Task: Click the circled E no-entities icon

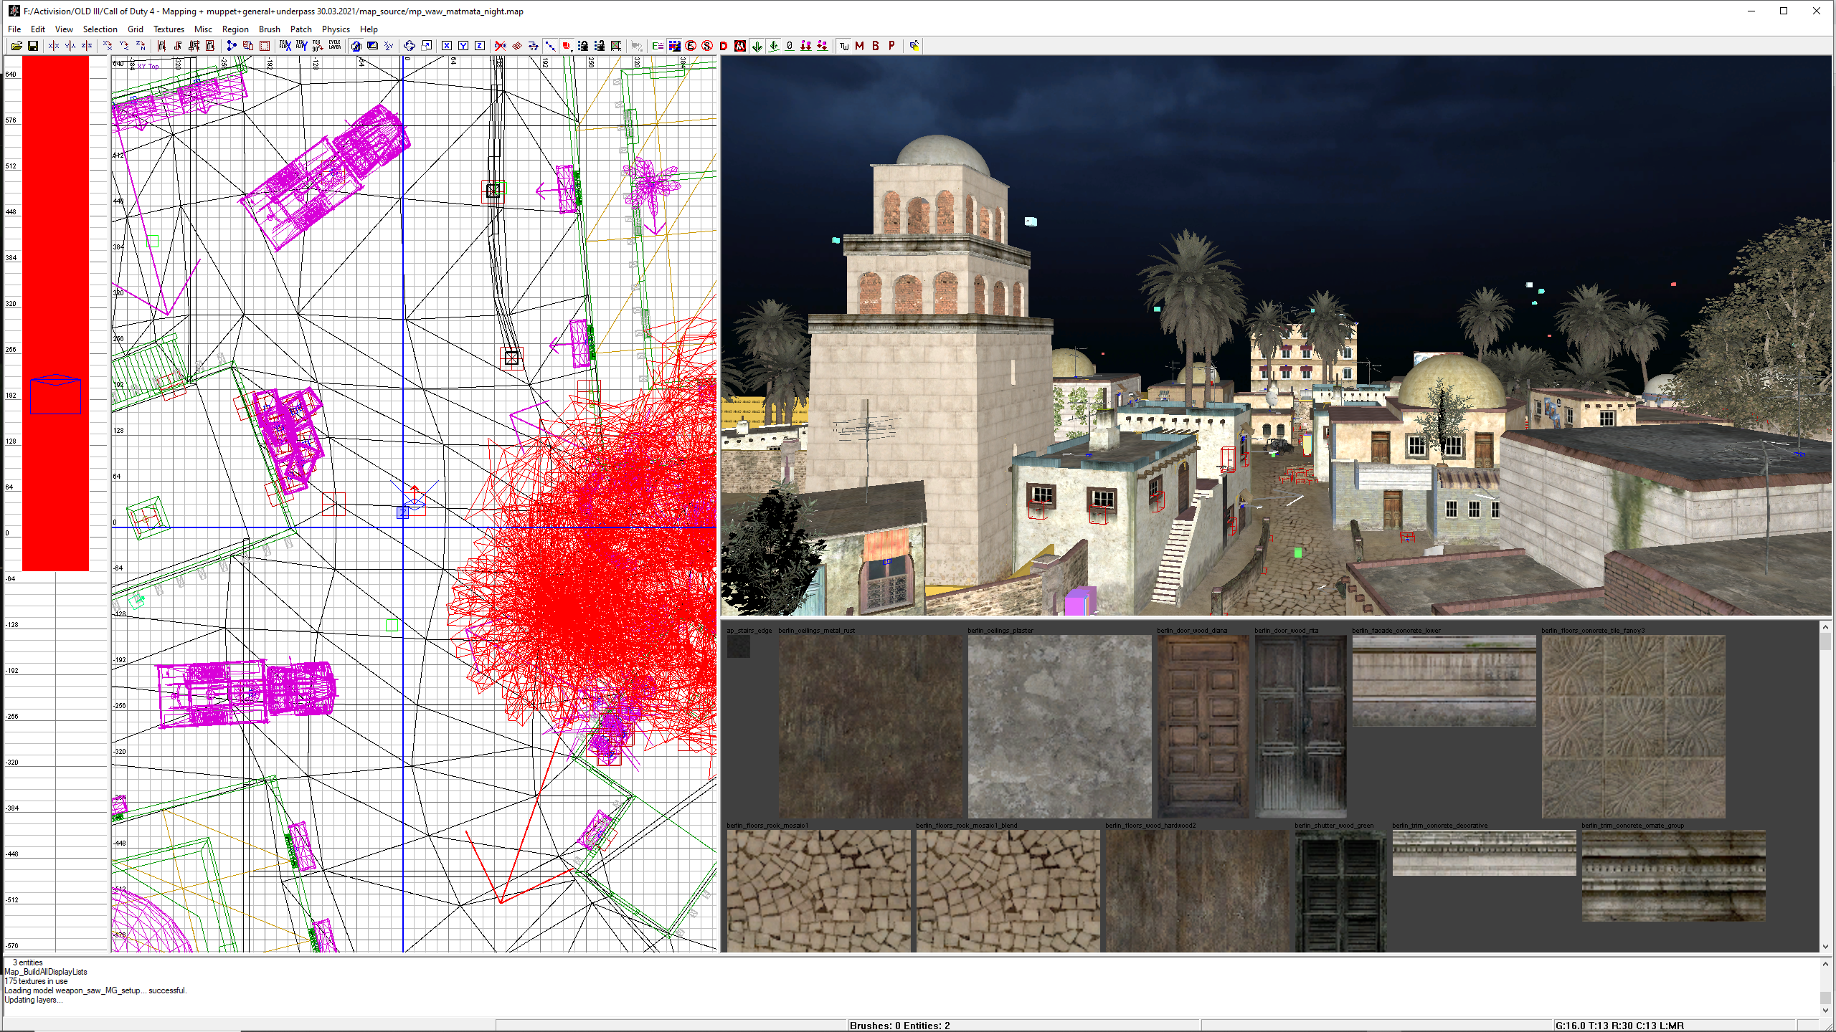Action: pos(691,46)
